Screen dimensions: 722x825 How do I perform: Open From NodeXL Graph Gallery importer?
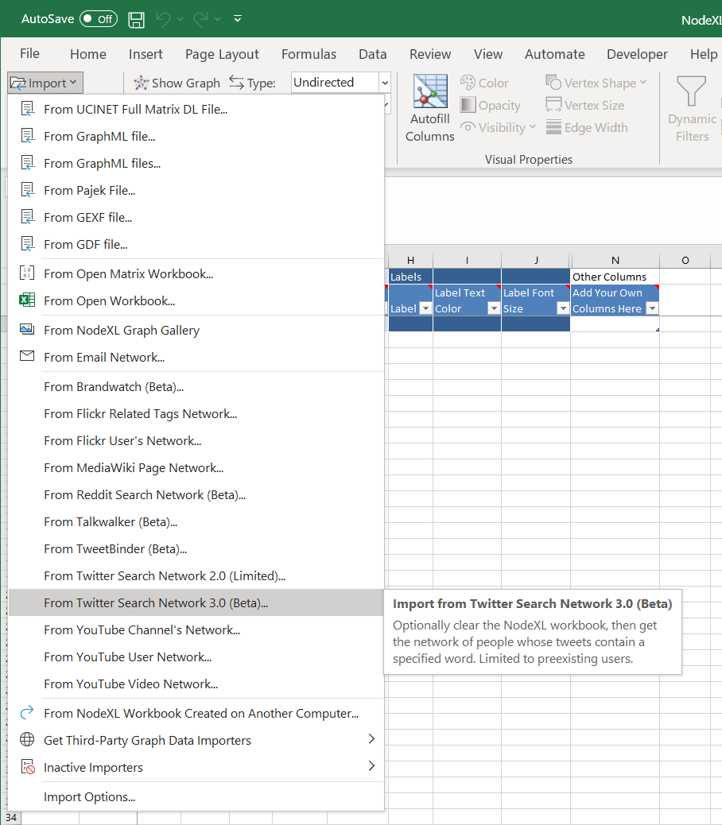122,330
